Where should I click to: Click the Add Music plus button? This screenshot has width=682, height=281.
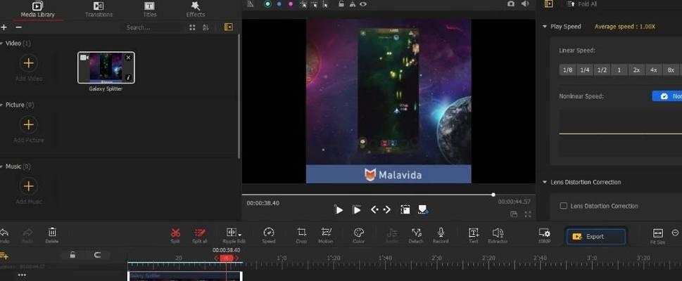(28, 186)
